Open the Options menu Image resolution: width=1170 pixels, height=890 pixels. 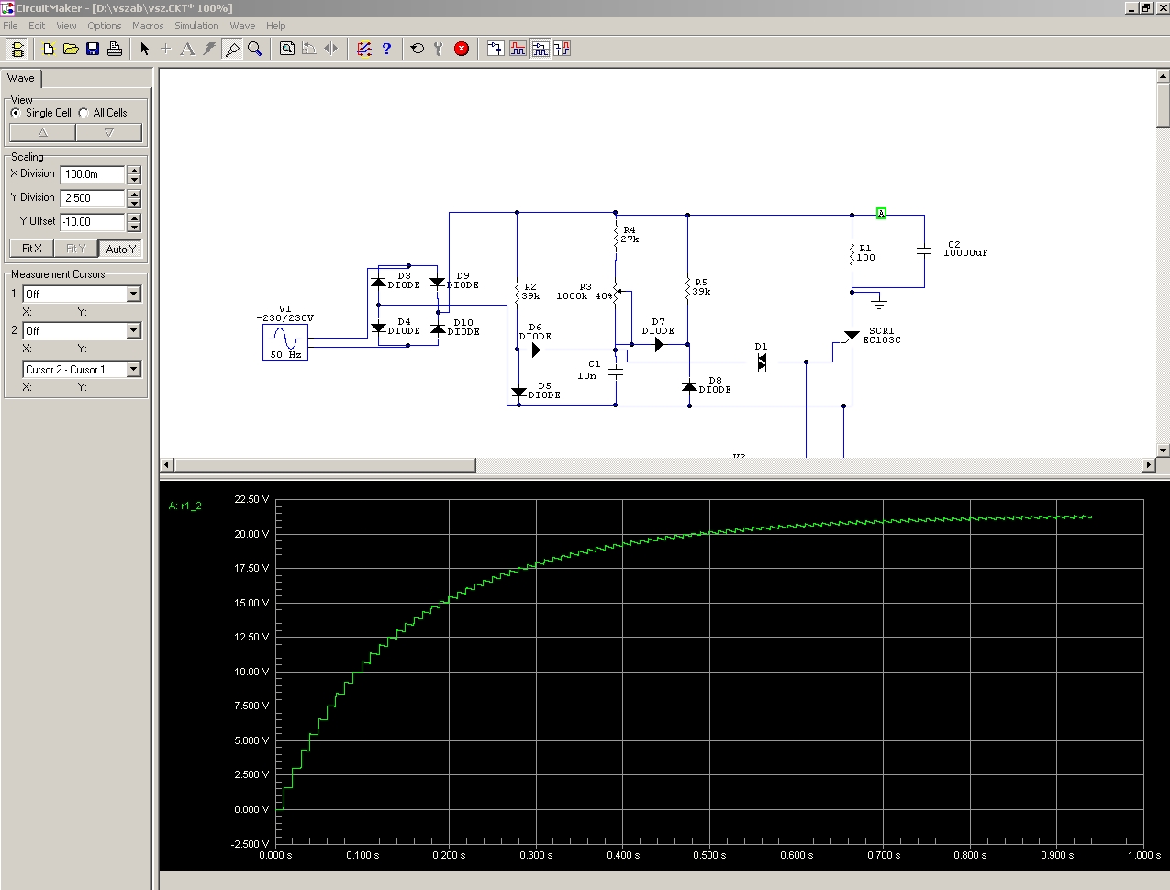(x=105, y=26)
